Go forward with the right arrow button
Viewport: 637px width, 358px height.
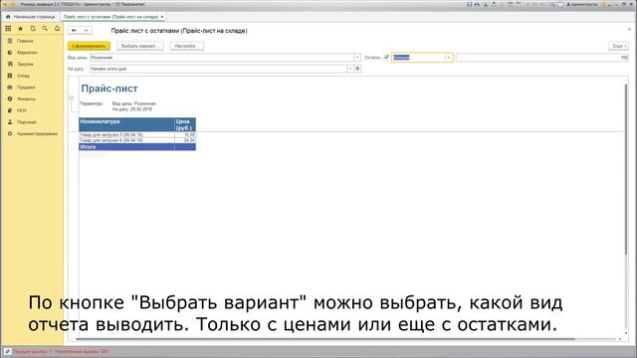click(x=86, y=31)
